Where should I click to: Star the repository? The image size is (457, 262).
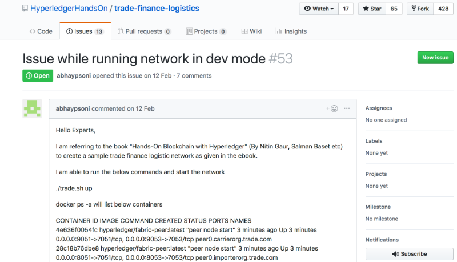(x=372, y=9)
